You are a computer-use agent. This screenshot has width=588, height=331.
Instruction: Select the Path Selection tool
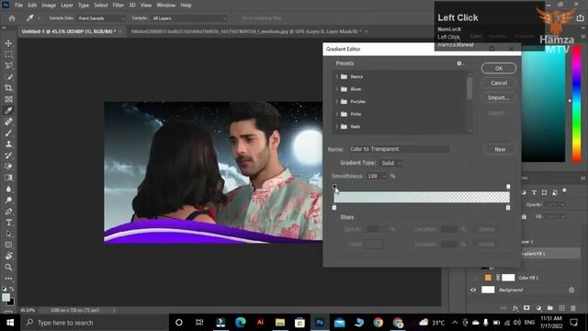[x=8, y=234]
